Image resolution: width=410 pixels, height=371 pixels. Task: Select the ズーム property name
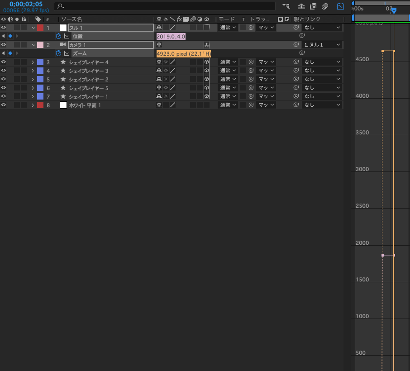(x=80, y=53)
